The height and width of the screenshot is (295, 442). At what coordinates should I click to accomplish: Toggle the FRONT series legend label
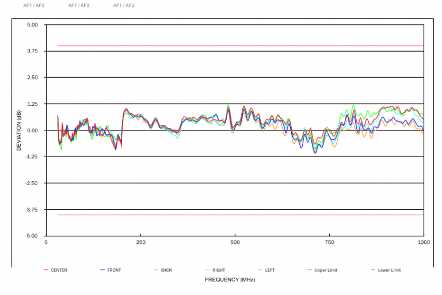pyautogui.click(x=114, y=270)
